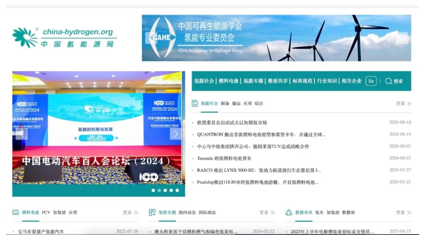Advance carousel with the right arrow
427x235 pixels.
tap(176, 134)
